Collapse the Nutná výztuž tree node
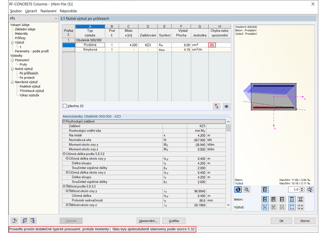327x233 pixels. click(x=12, y=69)
